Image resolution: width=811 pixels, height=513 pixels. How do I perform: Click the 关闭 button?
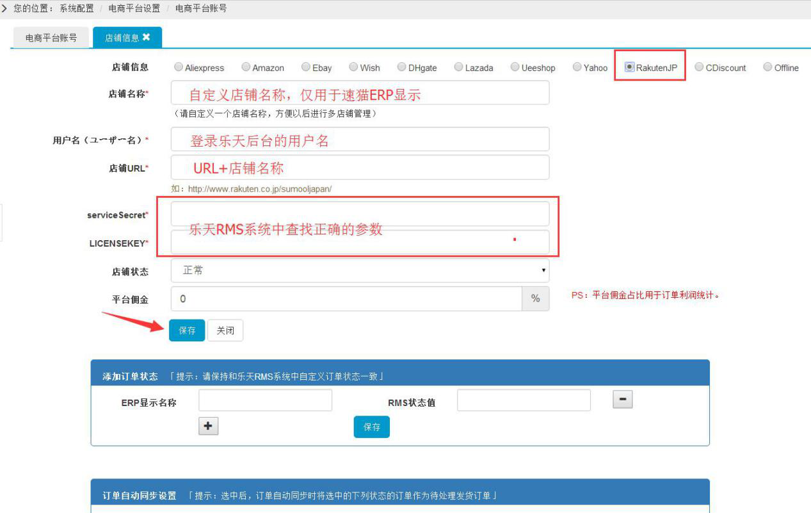pos(225,330)
